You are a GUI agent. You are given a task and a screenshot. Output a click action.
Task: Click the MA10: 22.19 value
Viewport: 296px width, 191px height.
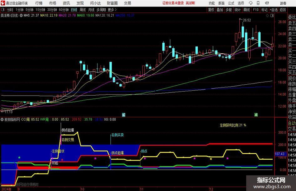click(49, 15)
